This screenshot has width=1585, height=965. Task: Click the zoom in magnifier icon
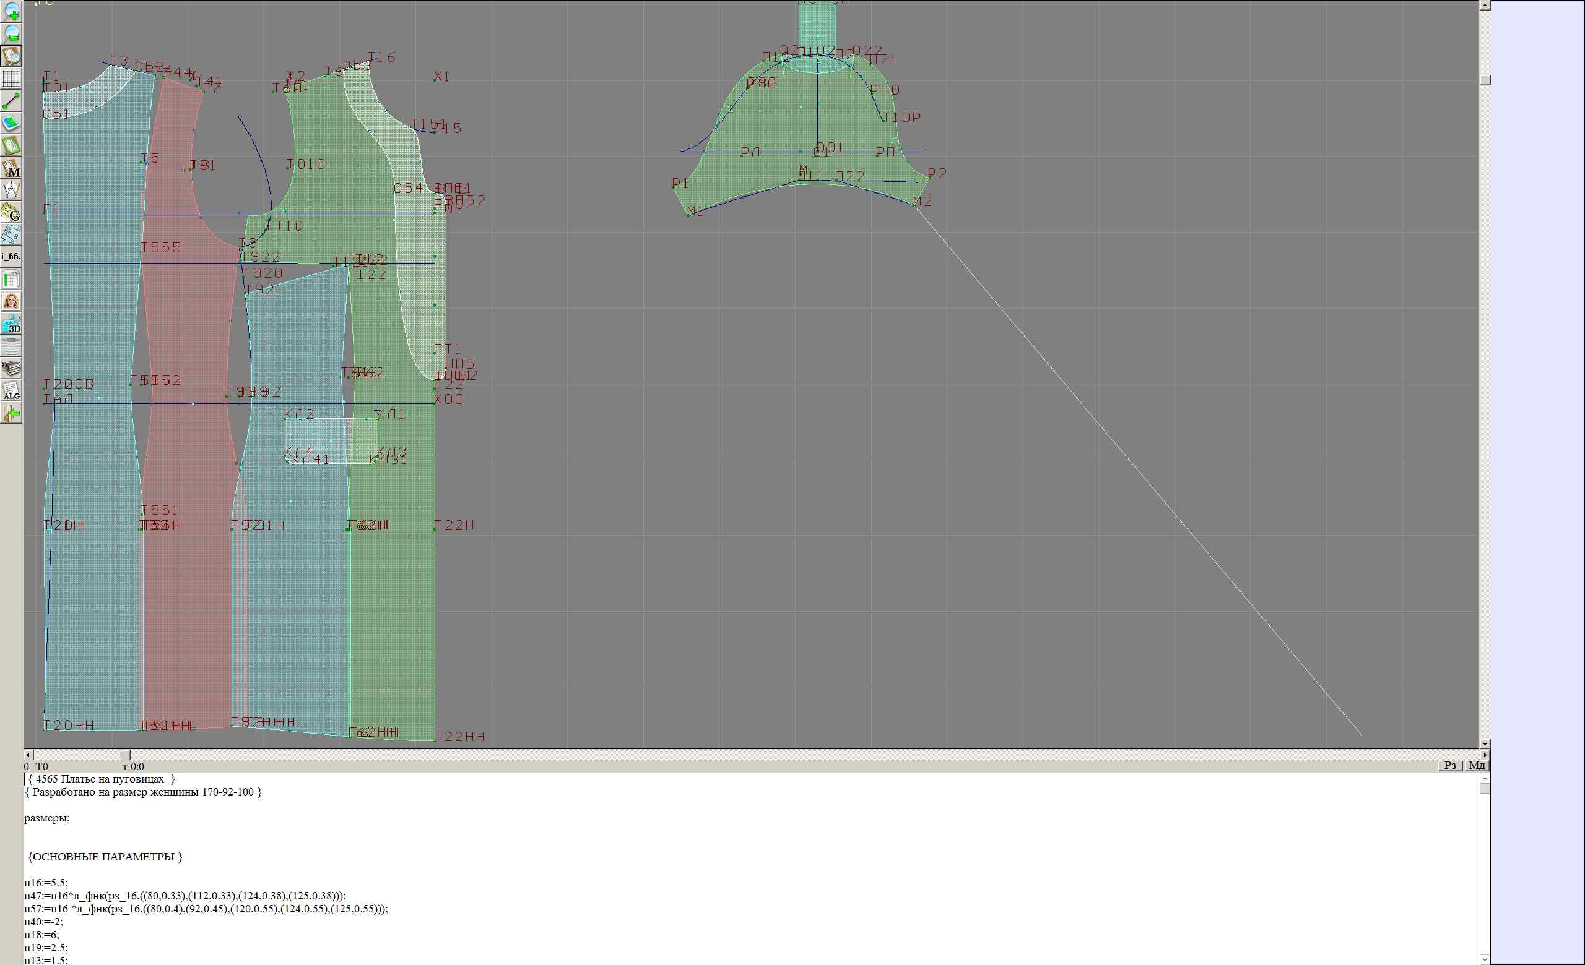point(12,11)
